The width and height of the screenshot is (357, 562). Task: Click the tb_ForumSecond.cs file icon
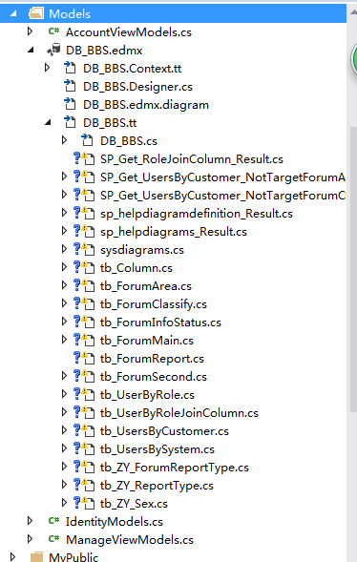pyautogui.click(x=84, y=376)
